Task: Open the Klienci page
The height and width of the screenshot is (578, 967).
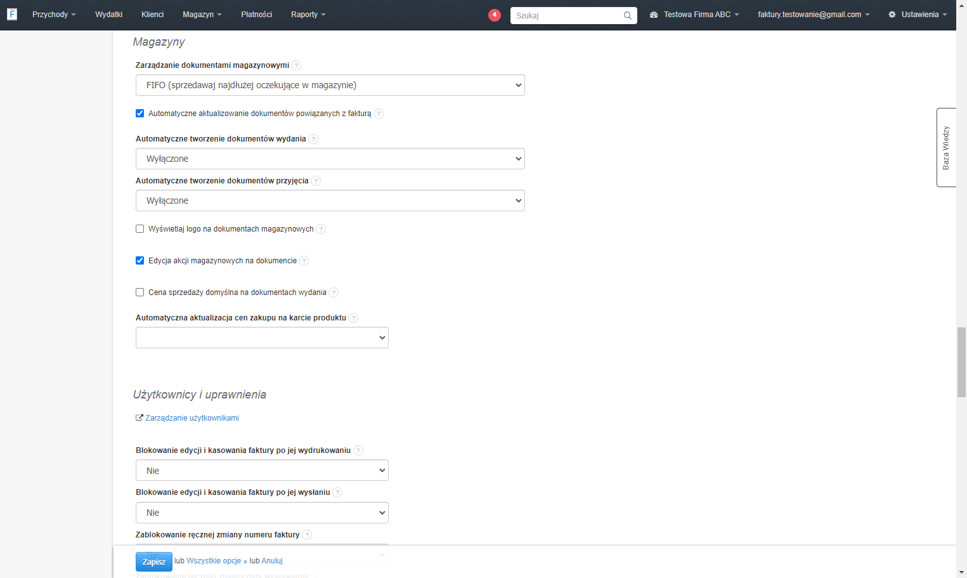Action: tap(153, 15)
